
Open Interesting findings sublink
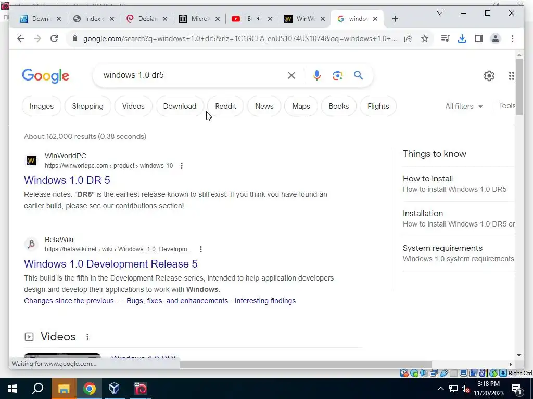pyautogui.click(x=265, y=301)
